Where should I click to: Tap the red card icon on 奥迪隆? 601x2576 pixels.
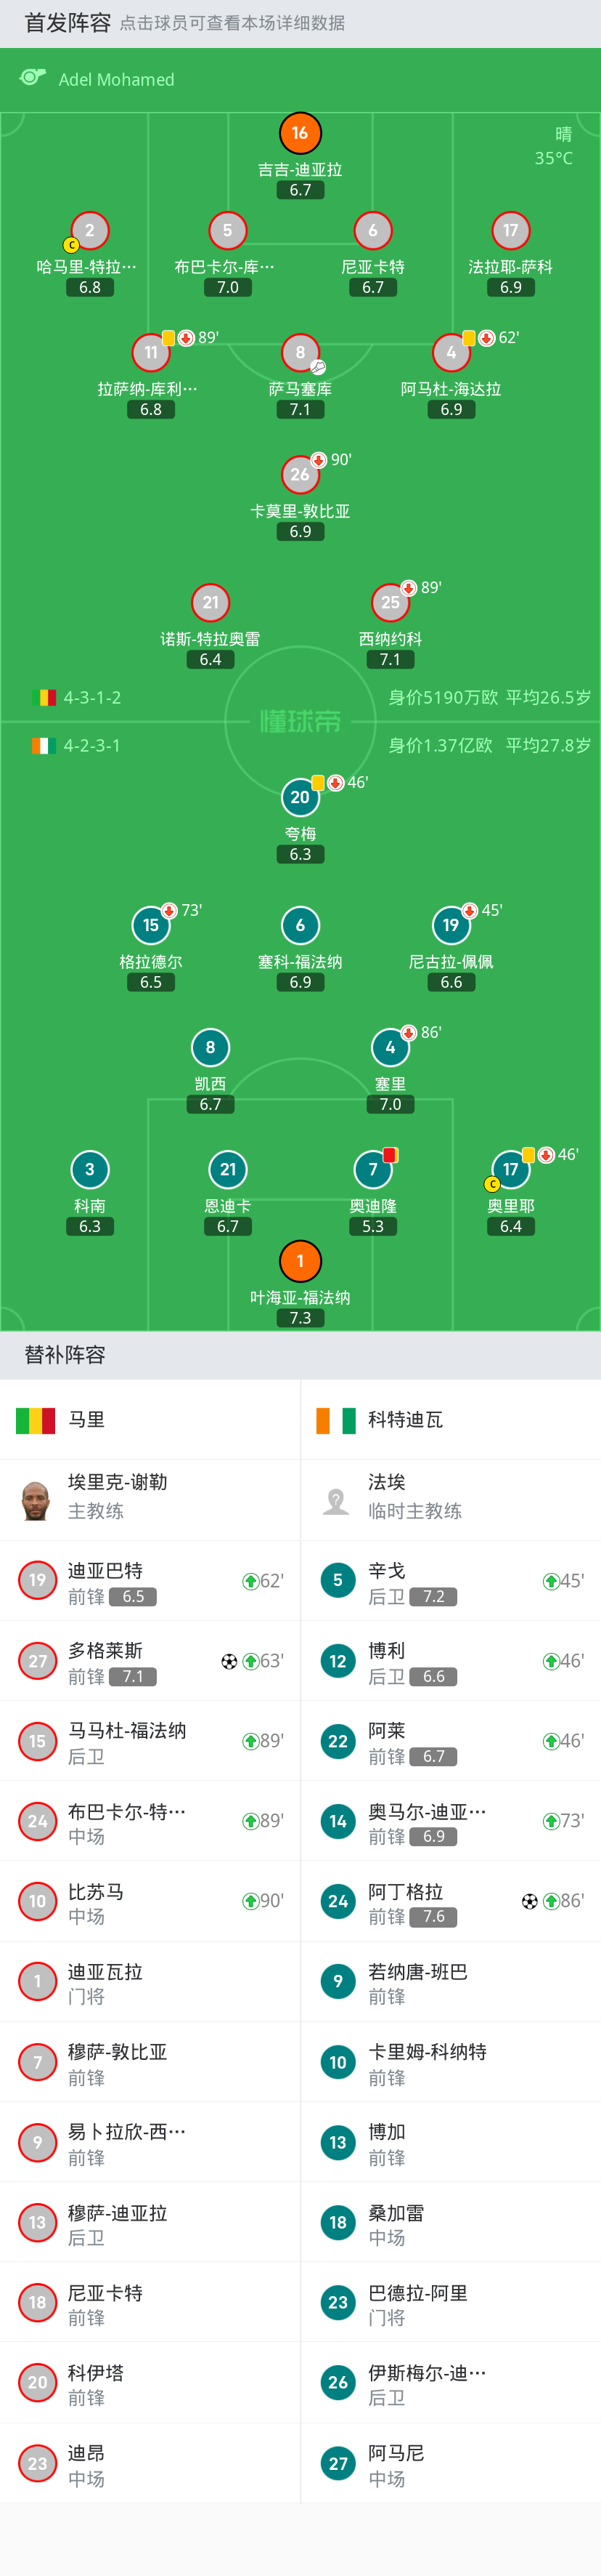point(389,1155)
